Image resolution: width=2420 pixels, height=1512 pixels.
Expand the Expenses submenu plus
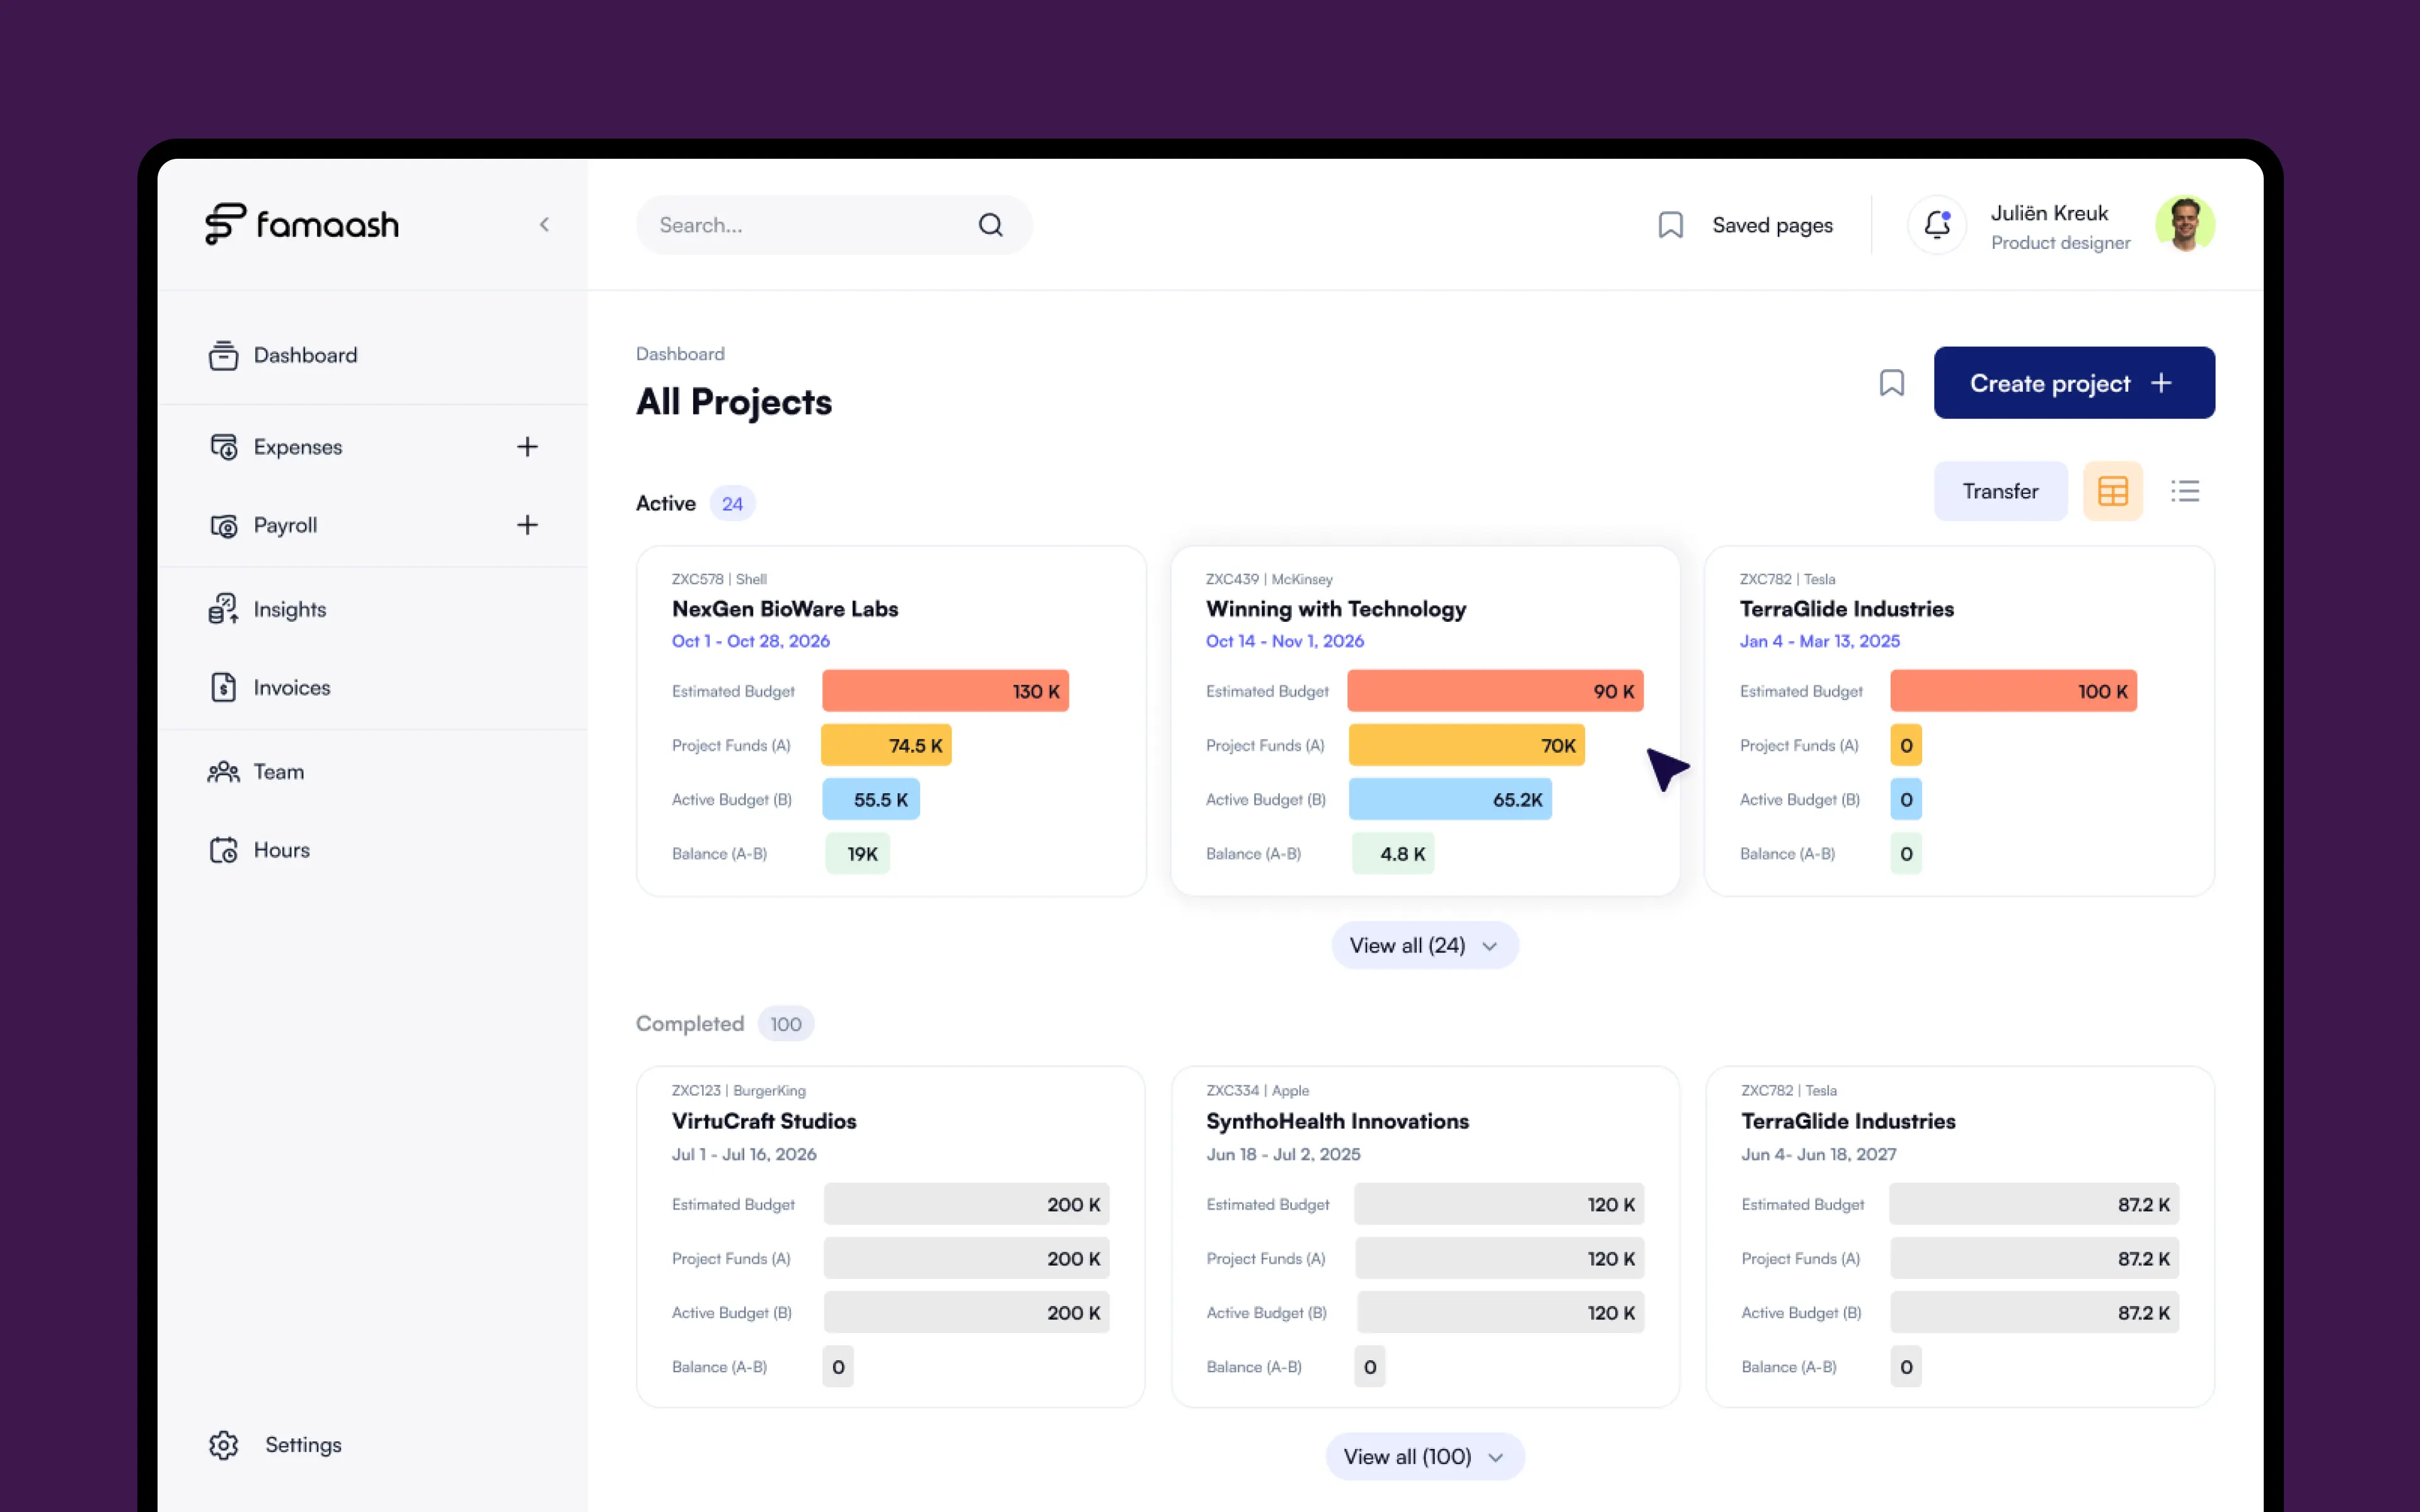click(527, 447)
